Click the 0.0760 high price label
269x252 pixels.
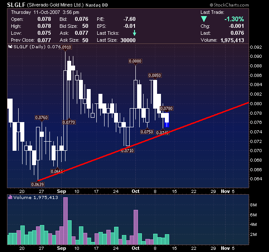[x=41, y=117]
